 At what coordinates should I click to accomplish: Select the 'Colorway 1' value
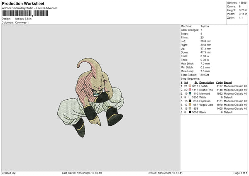(22, 22)
